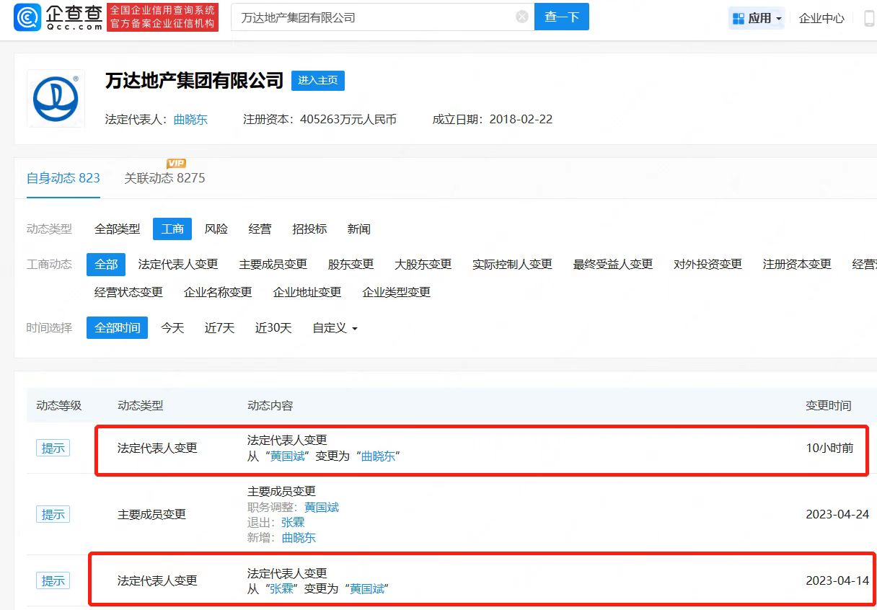
Task: Select 经营 dynamic type filter
Action: (260, 229)
